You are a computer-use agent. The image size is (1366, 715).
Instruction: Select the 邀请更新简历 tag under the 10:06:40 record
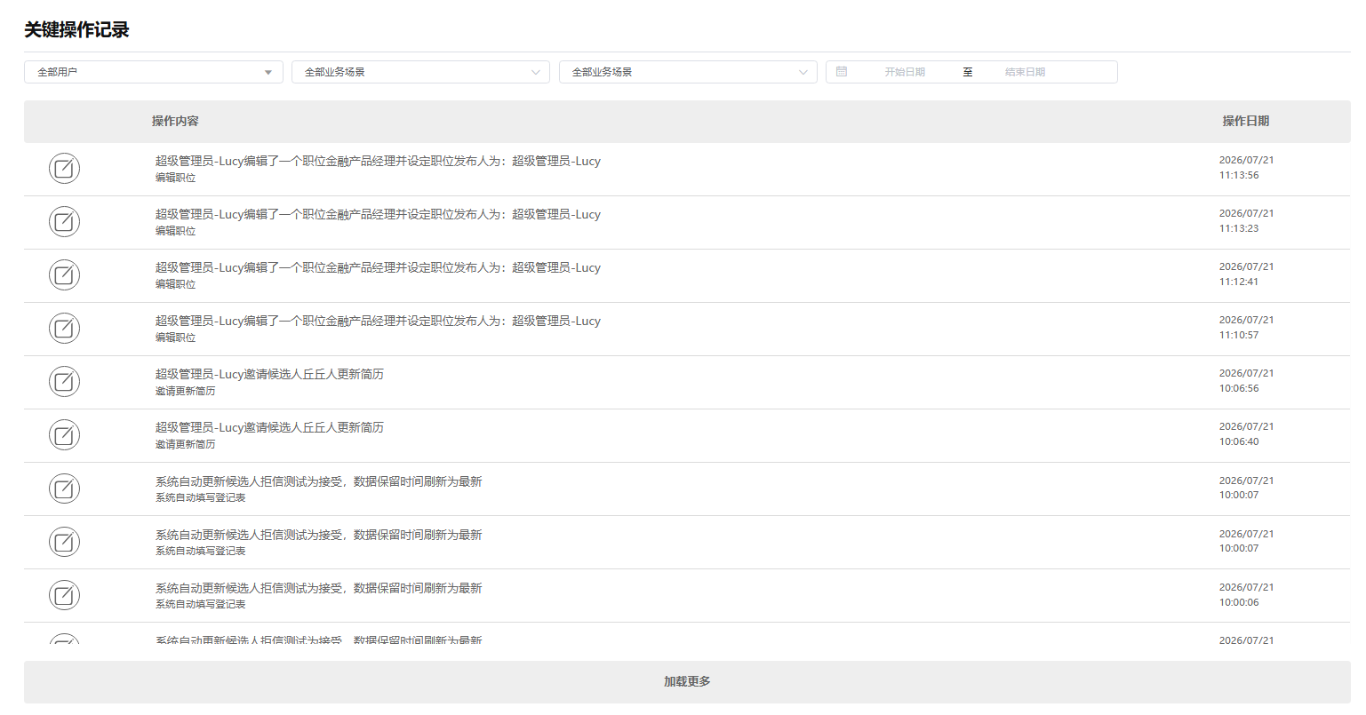[x=185, y=444]
